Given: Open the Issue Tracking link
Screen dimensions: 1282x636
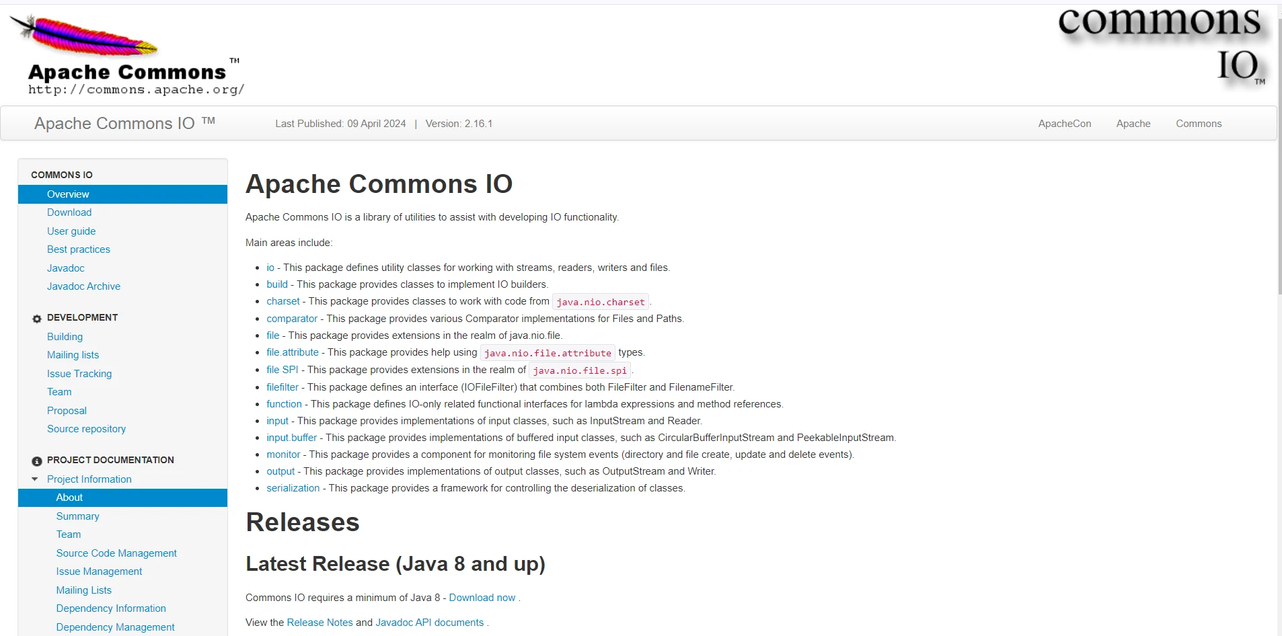Looking at the screenshot, I should pyautogui.click(x=79, y=374).
